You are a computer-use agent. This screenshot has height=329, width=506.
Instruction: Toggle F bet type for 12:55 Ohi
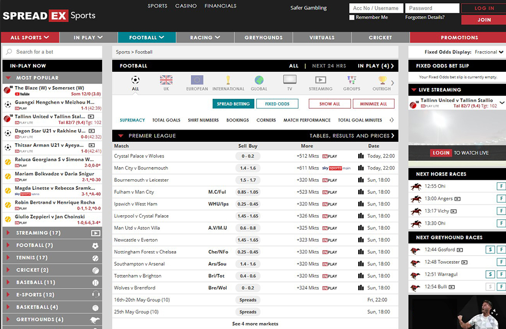point(501,186)
